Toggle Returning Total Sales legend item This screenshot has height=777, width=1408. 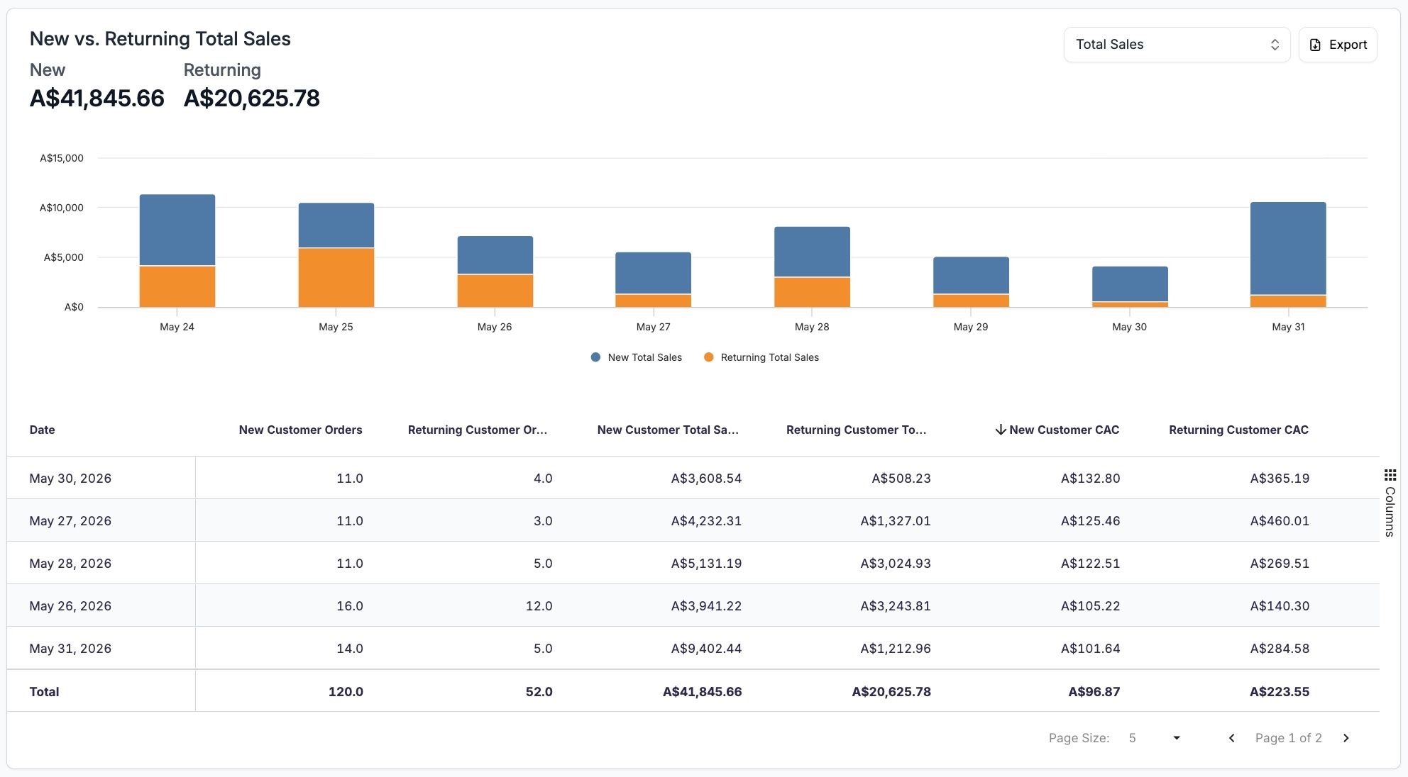click(x=761, y=357)
